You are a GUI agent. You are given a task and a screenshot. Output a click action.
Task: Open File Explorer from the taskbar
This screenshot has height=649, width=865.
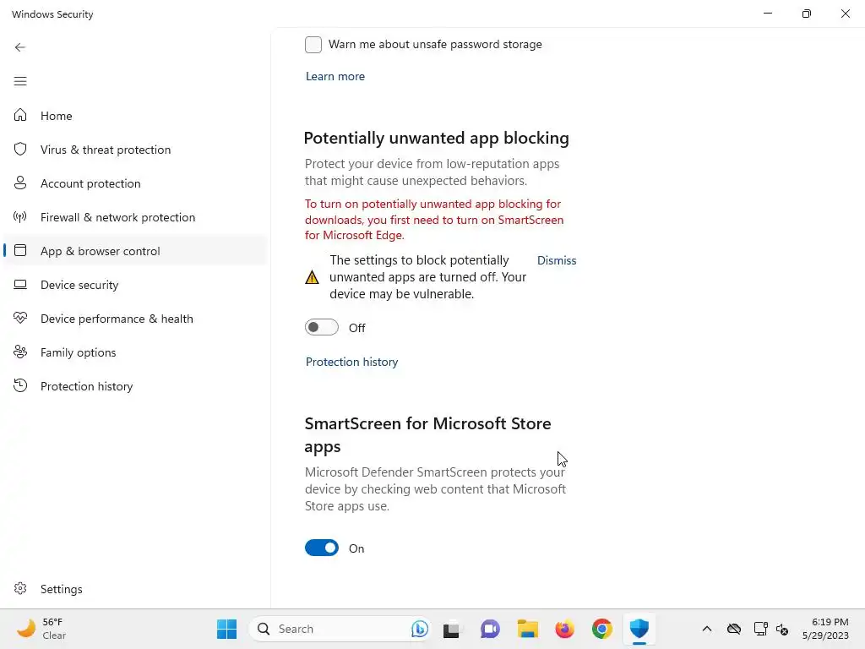pos(527,629)
